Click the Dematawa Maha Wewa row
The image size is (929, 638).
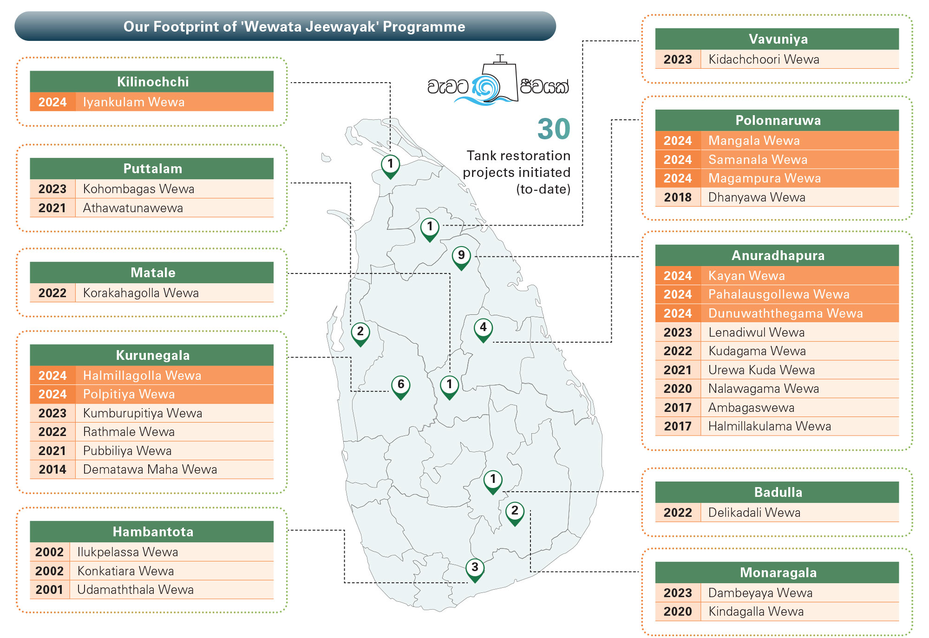tap(152, 469)
